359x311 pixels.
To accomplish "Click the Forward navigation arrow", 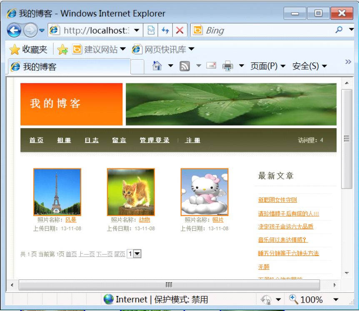I will [x=30, y=30].
